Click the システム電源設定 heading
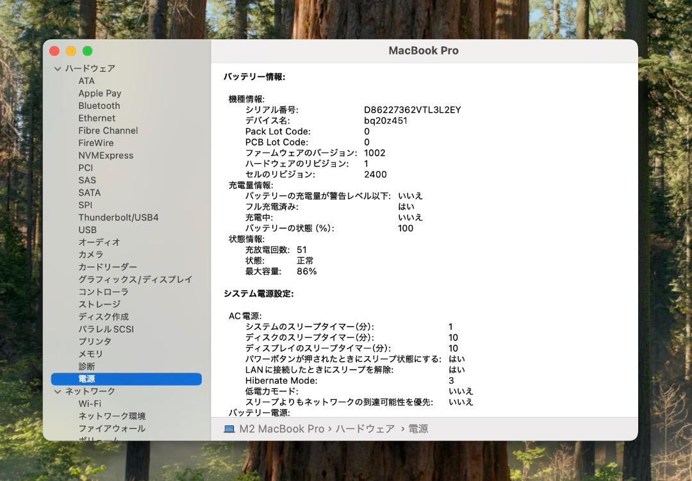 click(x=259, y=294)
